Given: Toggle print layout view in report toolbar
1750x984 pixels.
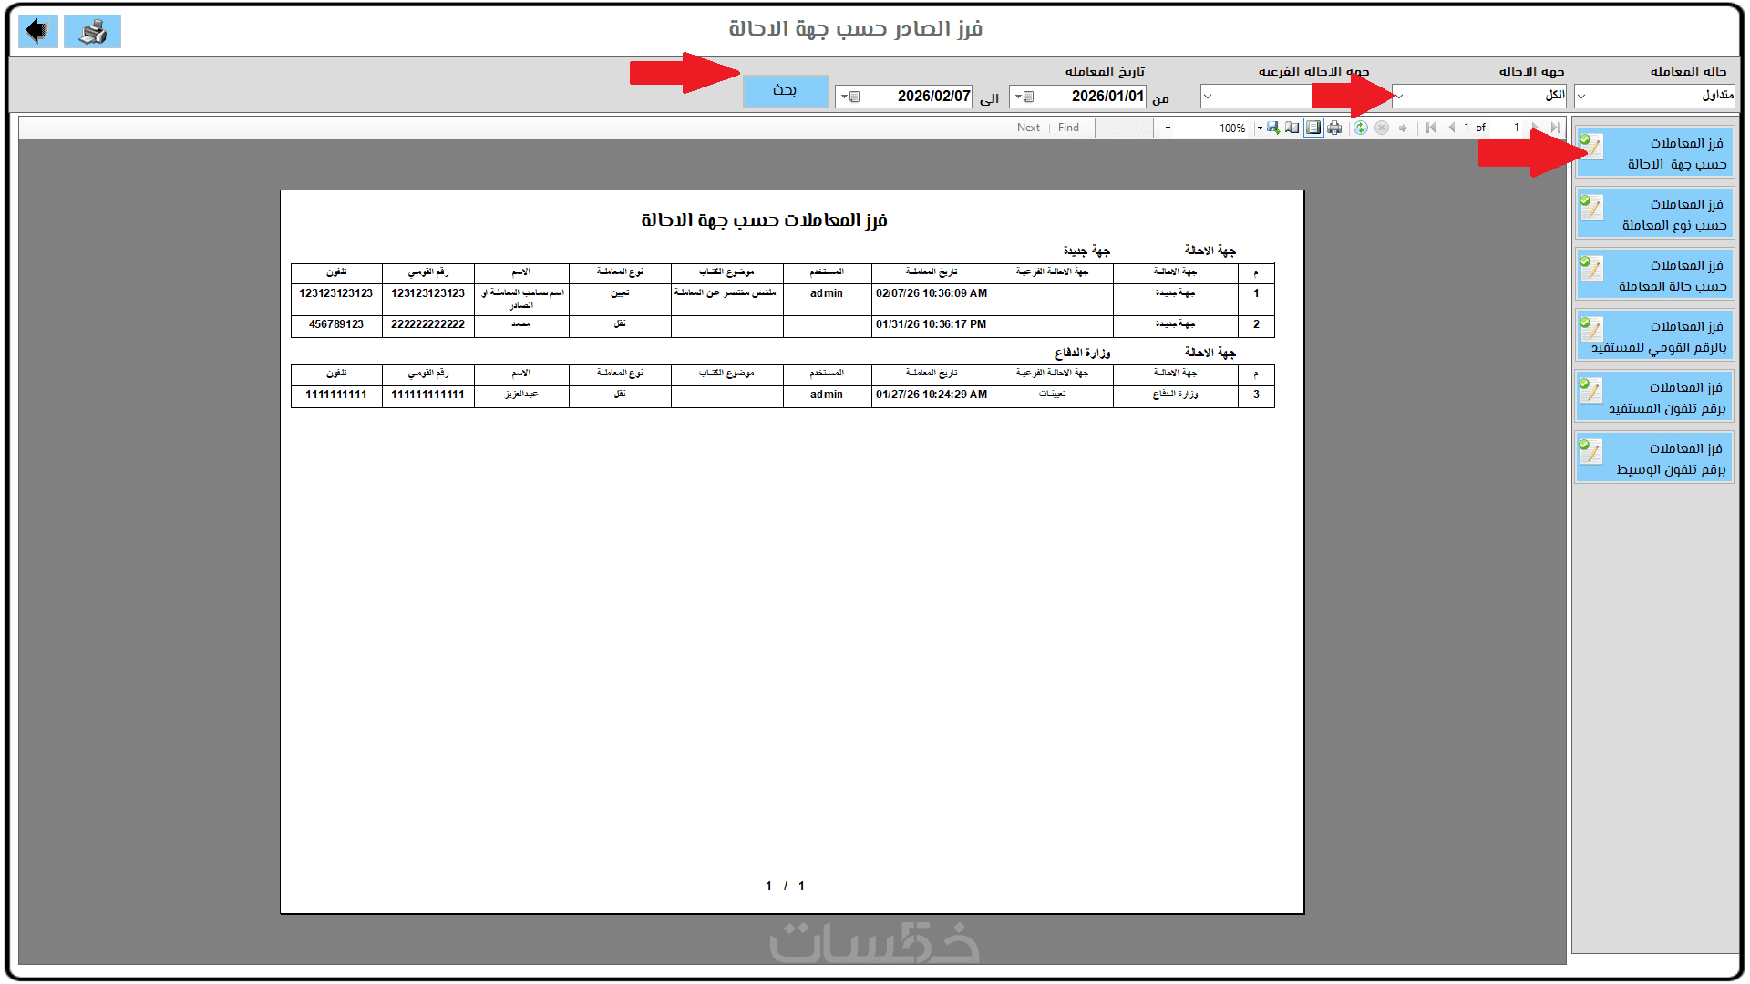Looking at the screenshot, I should coord(1313,128).
